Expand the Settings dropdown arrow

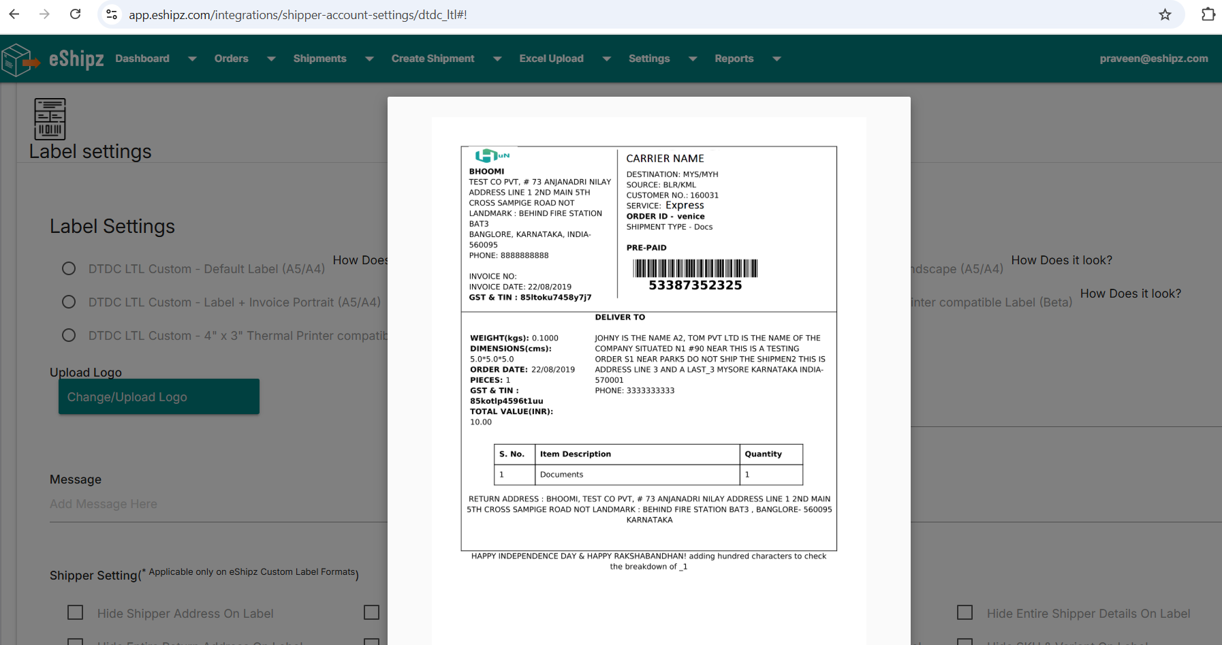tap(693, 59)
